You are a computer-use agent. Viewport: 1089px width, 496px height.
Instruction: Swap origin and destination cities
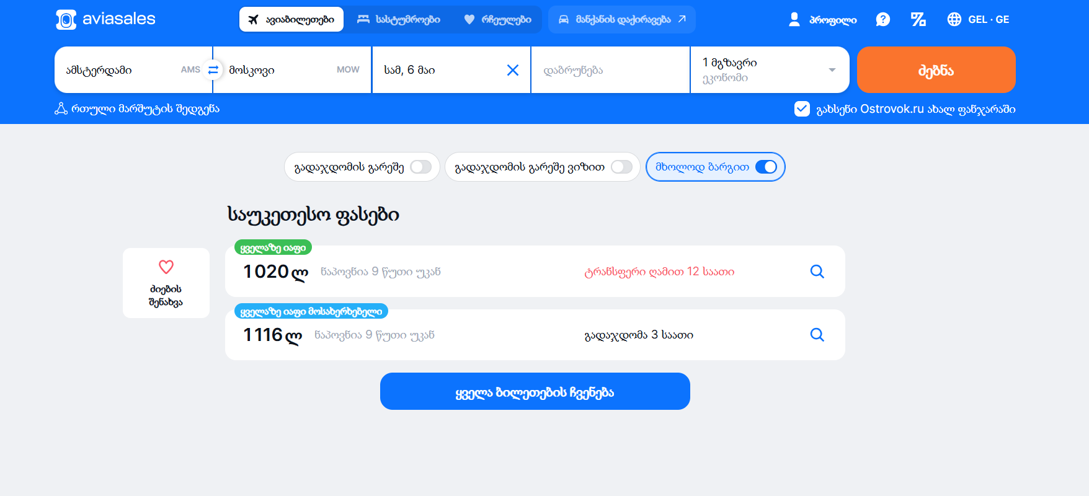click(x=213, y=70)
